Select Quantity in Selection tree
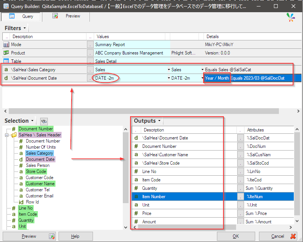303x242 pixels. [x=26, y=220]
